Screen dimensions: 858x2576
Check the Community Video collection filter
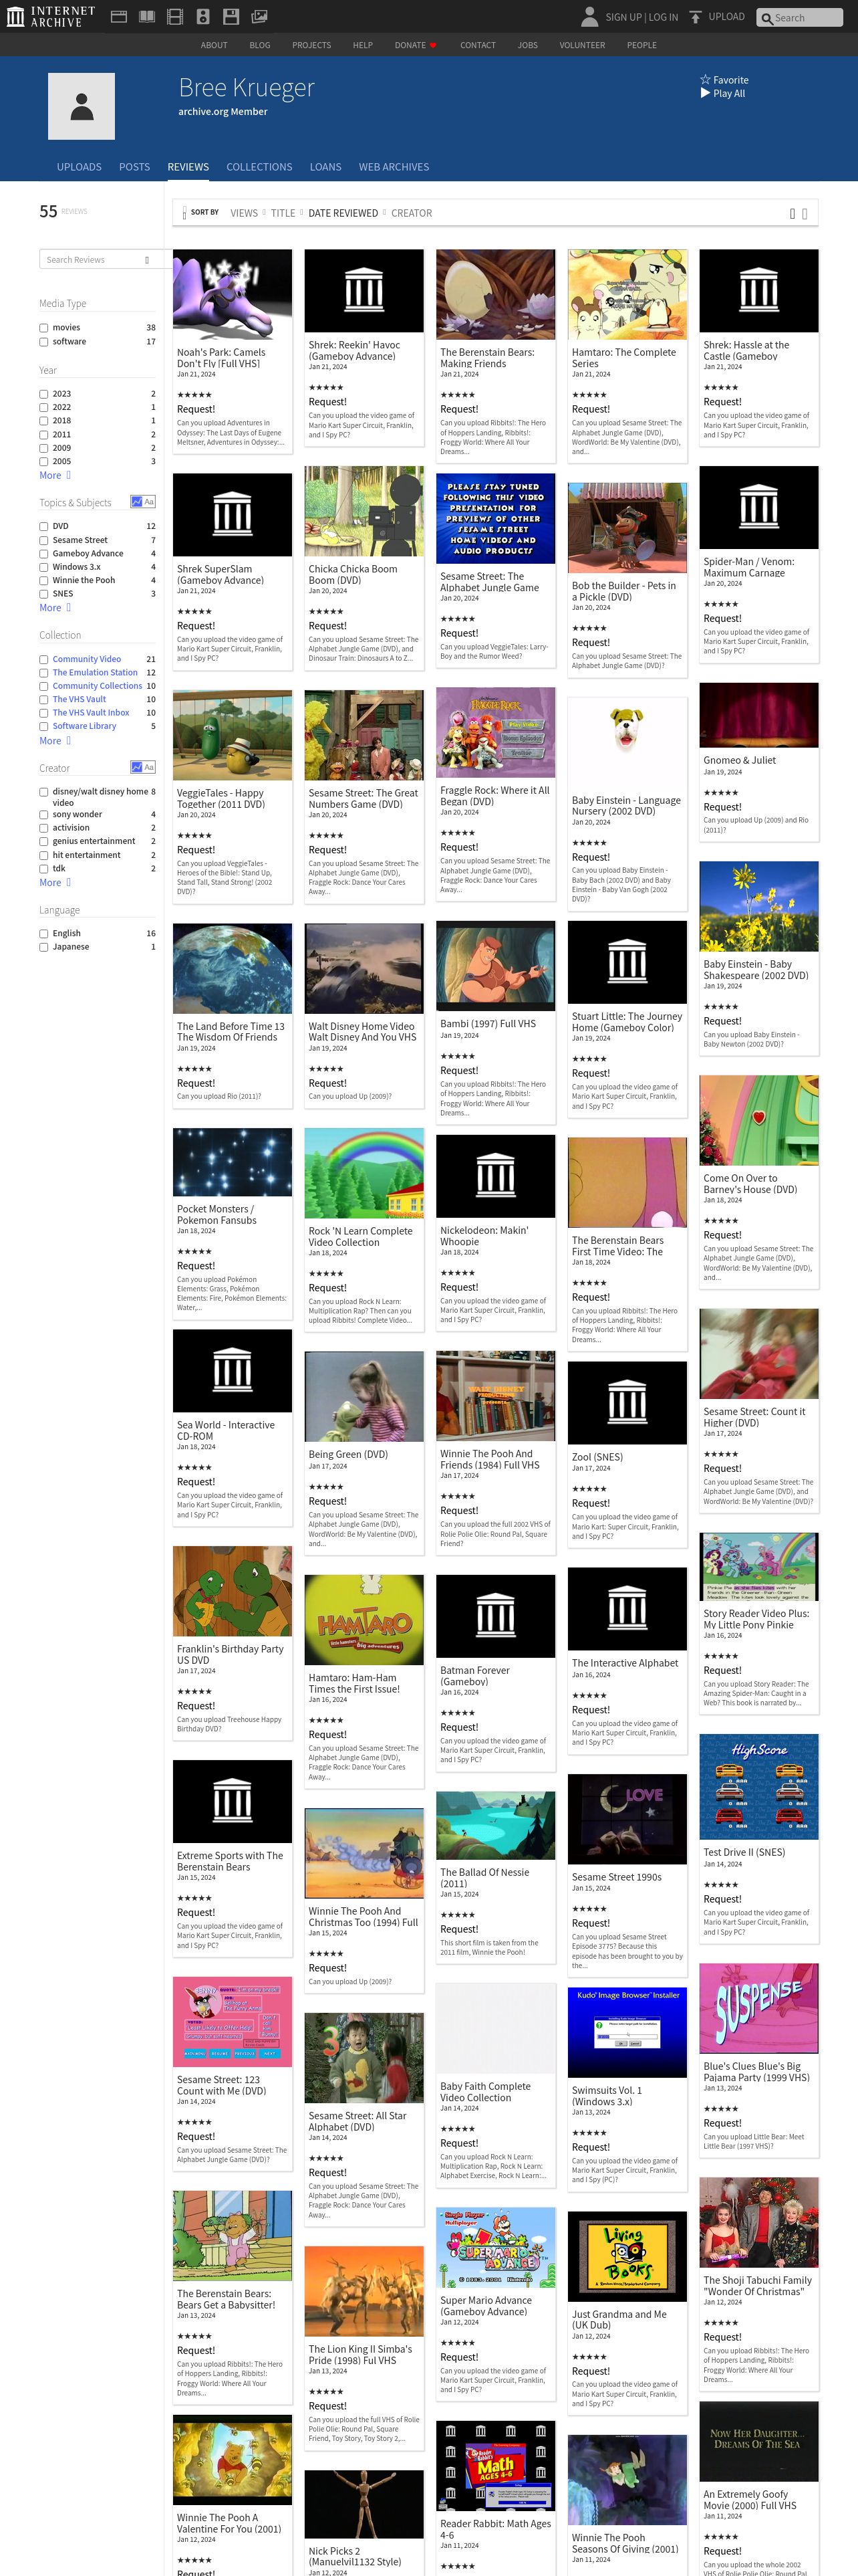coord(44,659)
